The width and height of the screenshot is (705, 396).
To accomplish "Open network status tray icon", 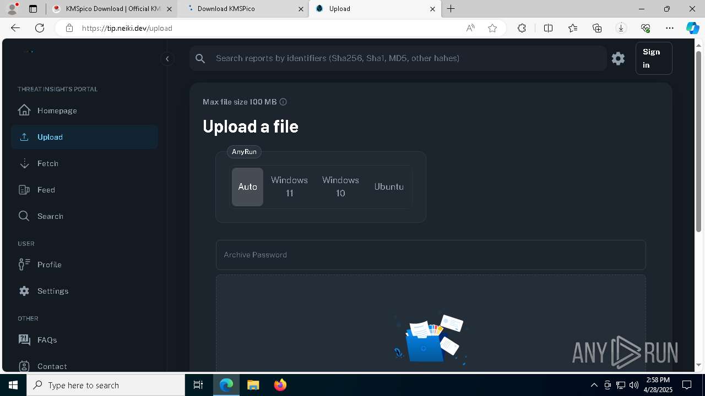I will 621,385.
